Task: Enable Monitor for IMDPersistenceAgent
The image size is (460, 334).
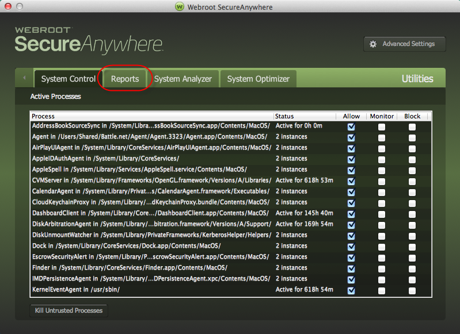Action: [382, 280]
